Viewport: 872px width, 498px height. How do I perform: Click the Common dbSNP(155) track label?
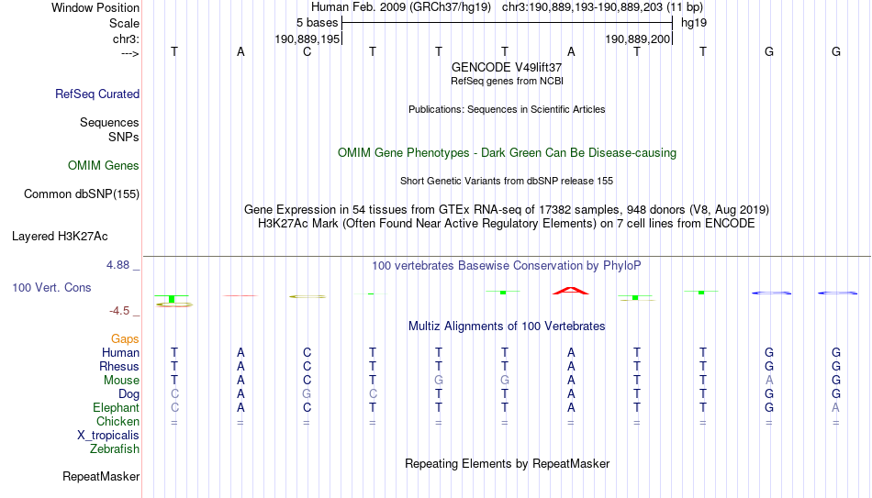coord(81,194)
